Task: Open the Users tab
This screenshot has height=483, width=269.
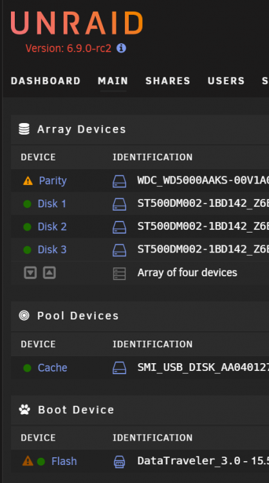Action: [x=227, y=80]
